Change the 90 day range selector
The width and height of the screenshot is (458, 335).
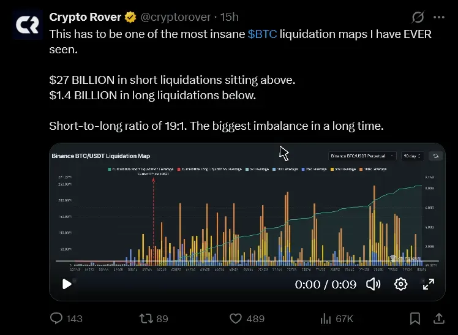tap(413, 156)
